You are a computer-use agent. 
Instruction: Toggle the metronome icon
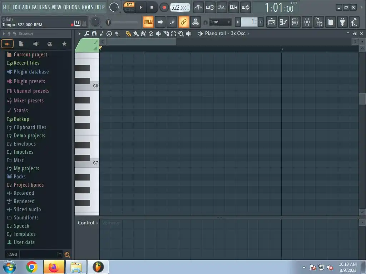pyautogui.click(x=198, y=7)
